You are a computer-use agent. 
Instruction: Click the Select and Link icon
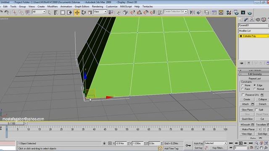(14, 12)
